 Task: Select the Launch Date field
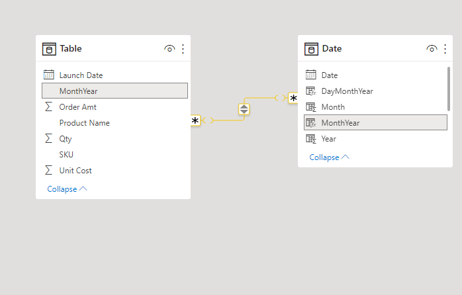point(115,75)
